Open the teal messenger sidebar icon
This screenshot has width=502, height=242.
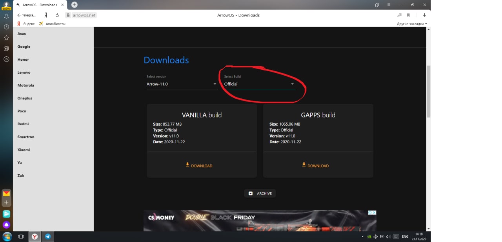pyautogui.click(x=6, y=214)
